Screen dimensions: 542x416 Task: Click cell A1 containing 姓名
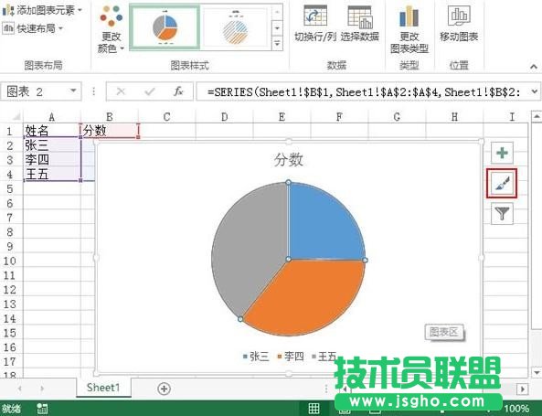point(51,131)
